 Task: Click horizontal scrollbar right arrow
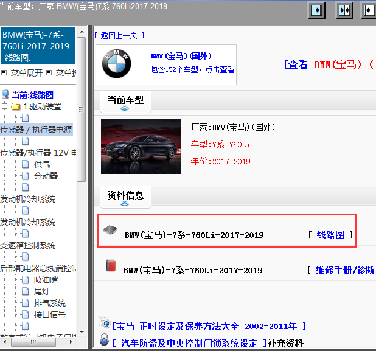pos(71,342)
